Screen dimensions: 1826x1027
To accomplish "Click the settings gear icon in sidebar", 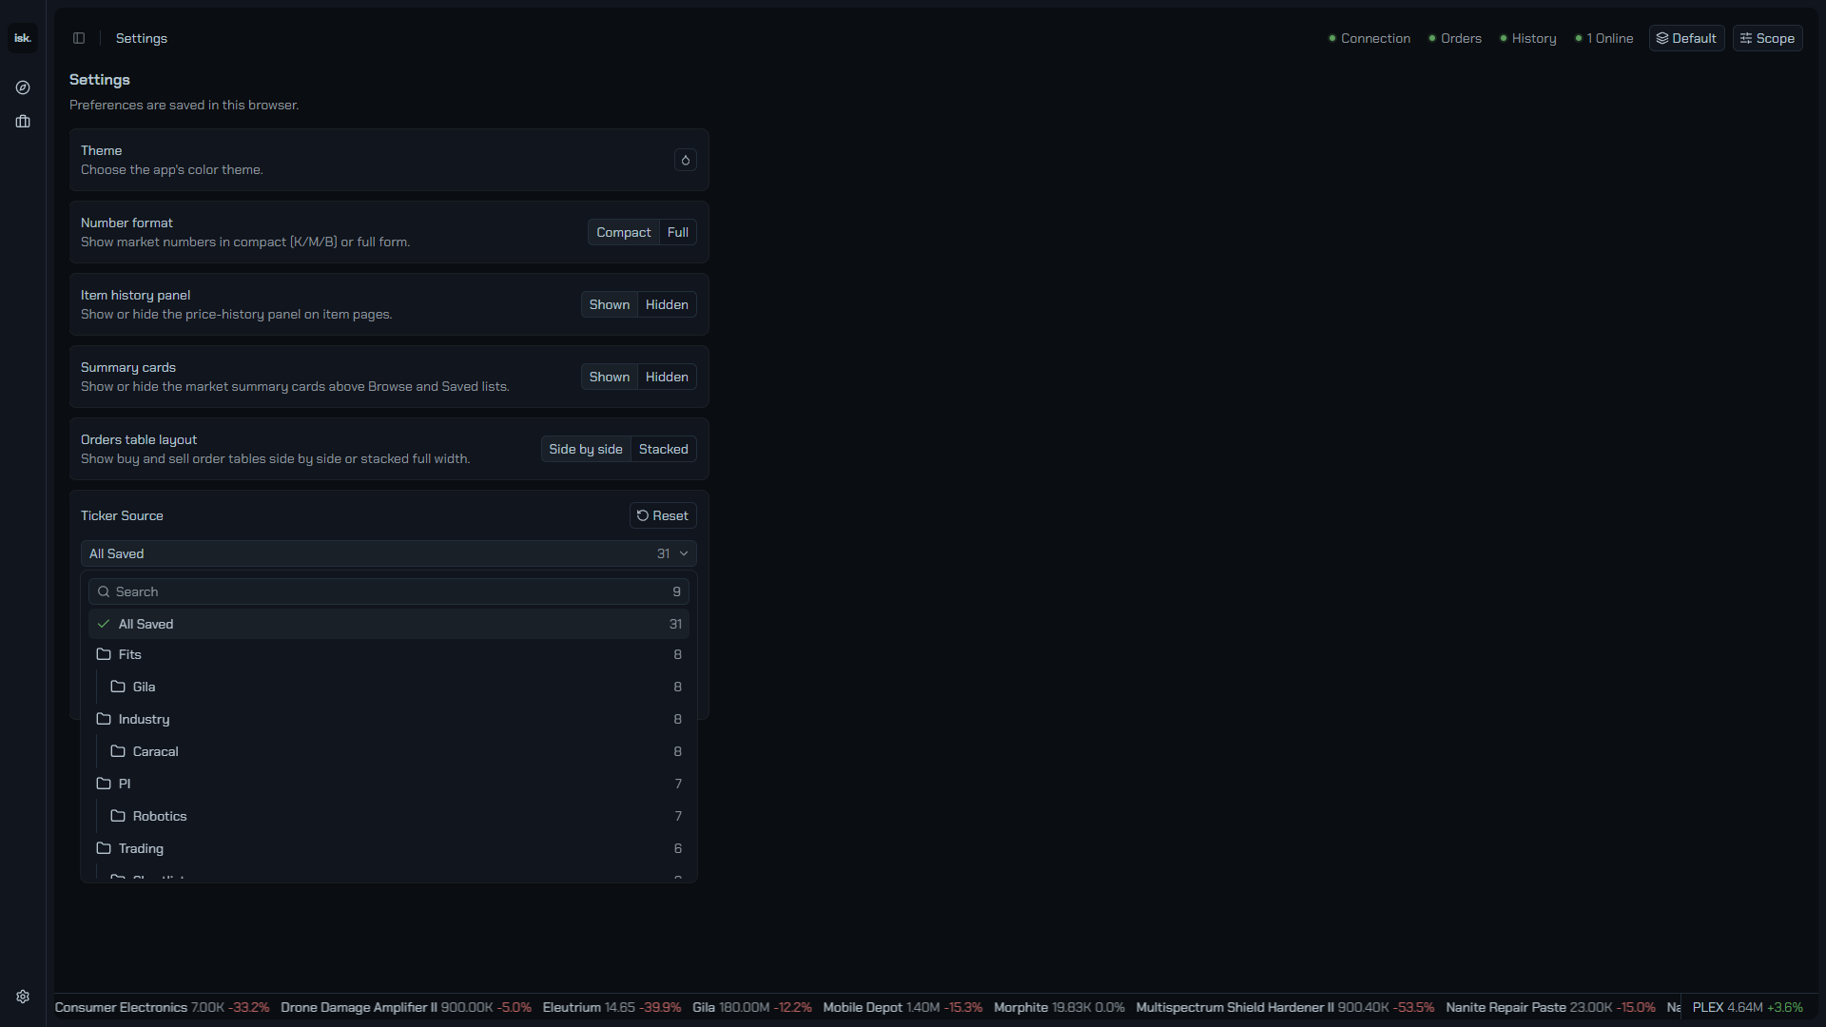I will (x=23, y=997).
